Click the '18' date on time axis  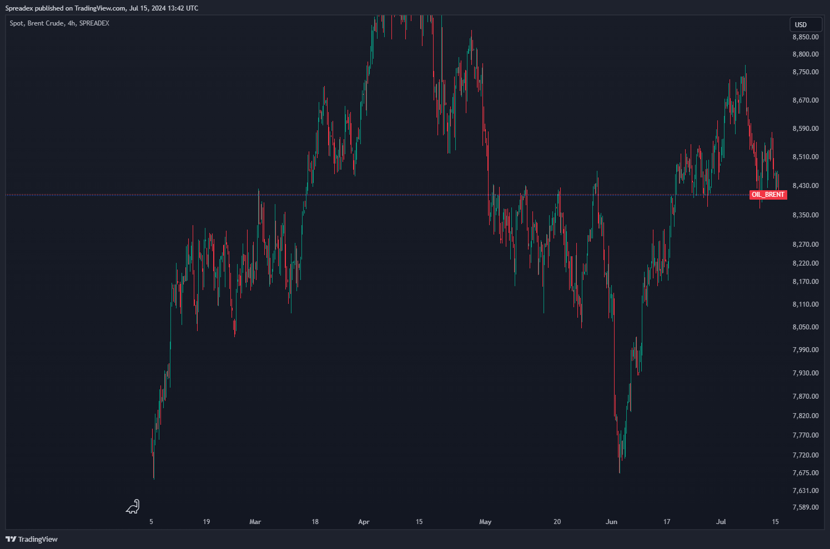(315, 522)
